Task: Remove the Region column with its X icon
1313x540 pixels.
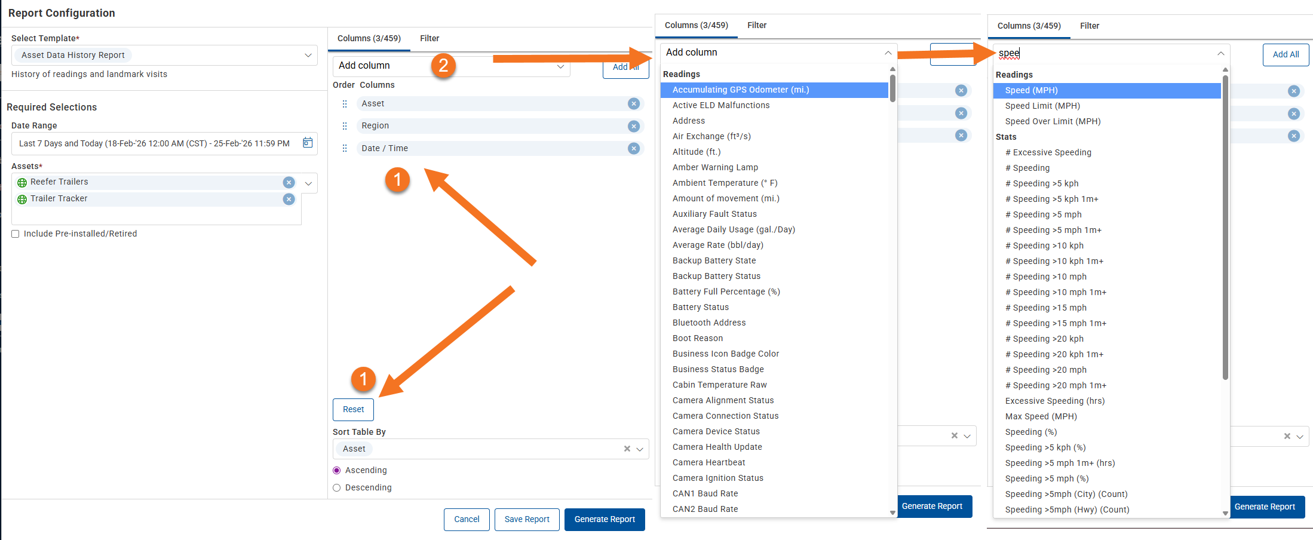Action: click(634, 126)
